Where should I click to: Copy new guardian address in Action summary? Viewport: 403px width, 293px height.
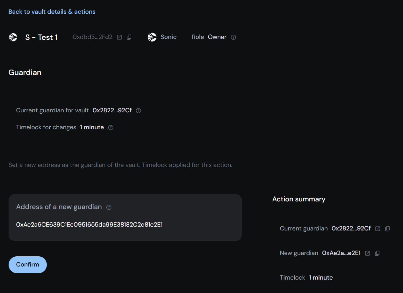pyautogui.click(x=377, y=253)
